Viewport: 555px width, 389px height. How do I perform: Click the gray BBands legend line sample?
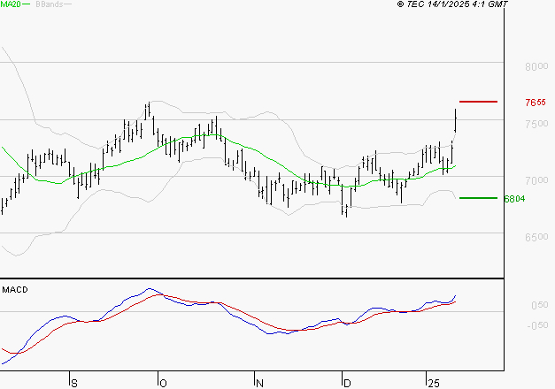coord(67,4)
